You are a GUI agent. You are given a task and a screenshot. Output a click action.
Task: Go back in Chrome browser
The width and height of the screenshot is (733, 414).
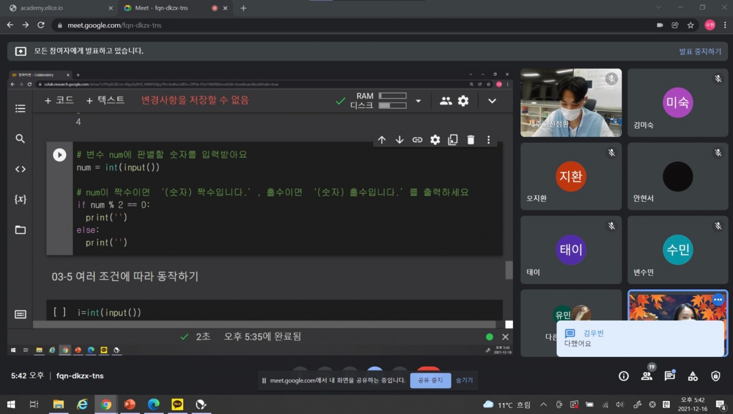click(x=10, y=25)
